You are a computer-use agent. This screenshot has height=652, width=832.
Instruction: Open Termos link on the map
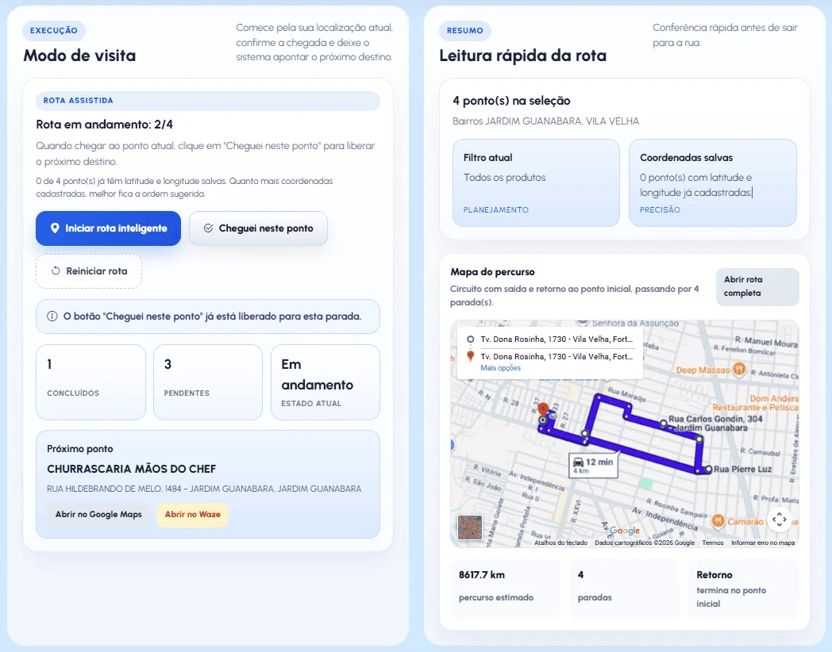tap(713, 543)
